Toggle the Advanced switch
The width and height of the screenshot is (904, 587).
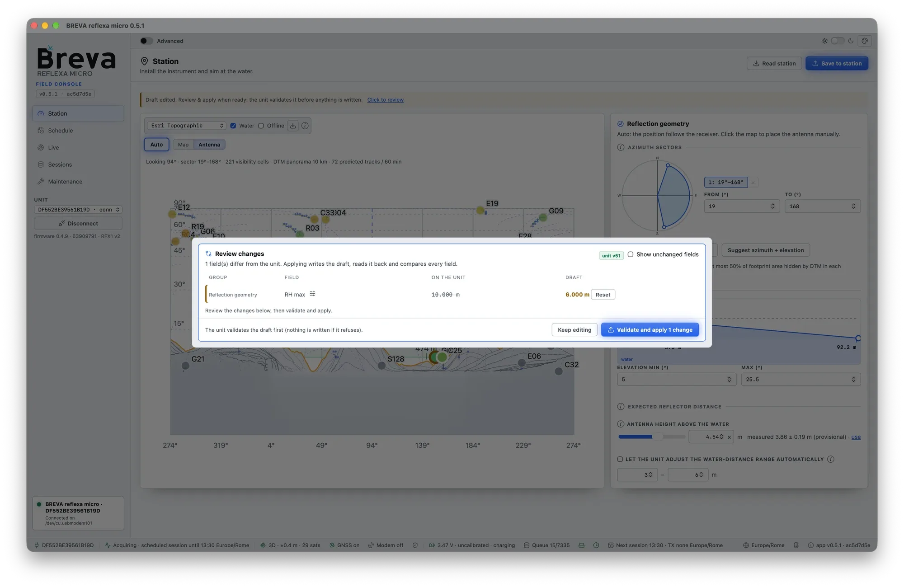click(x=146, y=41)
